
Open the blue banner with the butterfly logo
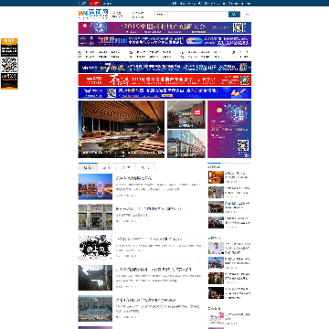164,92
